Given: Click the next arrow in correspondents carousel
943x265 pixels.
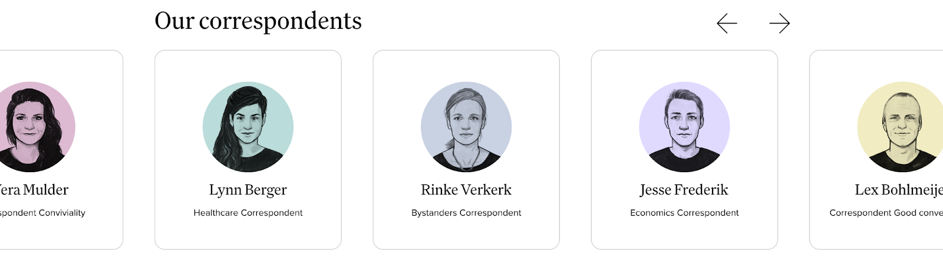Looking at the screenshot, I should tap(780, 24).
